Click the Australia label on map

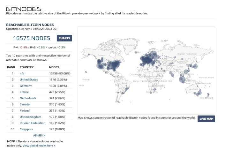(194, 89)
